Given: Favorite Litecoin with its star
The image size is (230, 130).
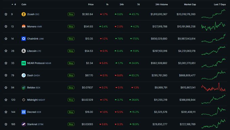Looking at the screenshot, I should pyautogui.click(x=6, y=51).
